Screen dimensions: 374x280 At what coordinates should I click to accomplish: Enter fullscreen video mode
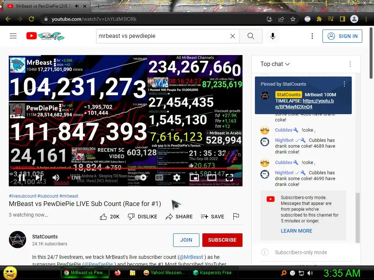pyautogui.click(x=229, y=178)
